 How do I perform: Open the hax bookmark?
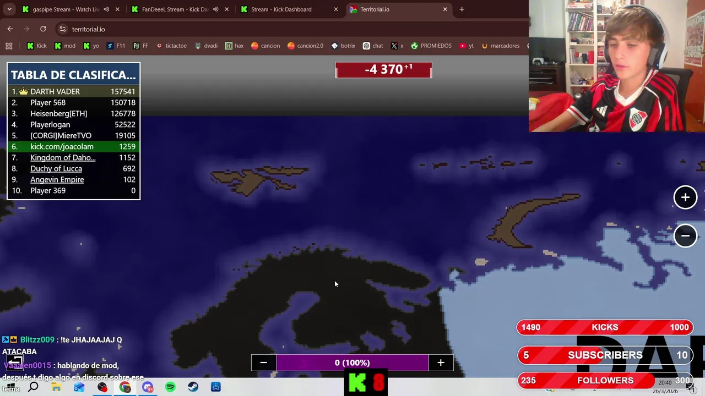[234, 46]
